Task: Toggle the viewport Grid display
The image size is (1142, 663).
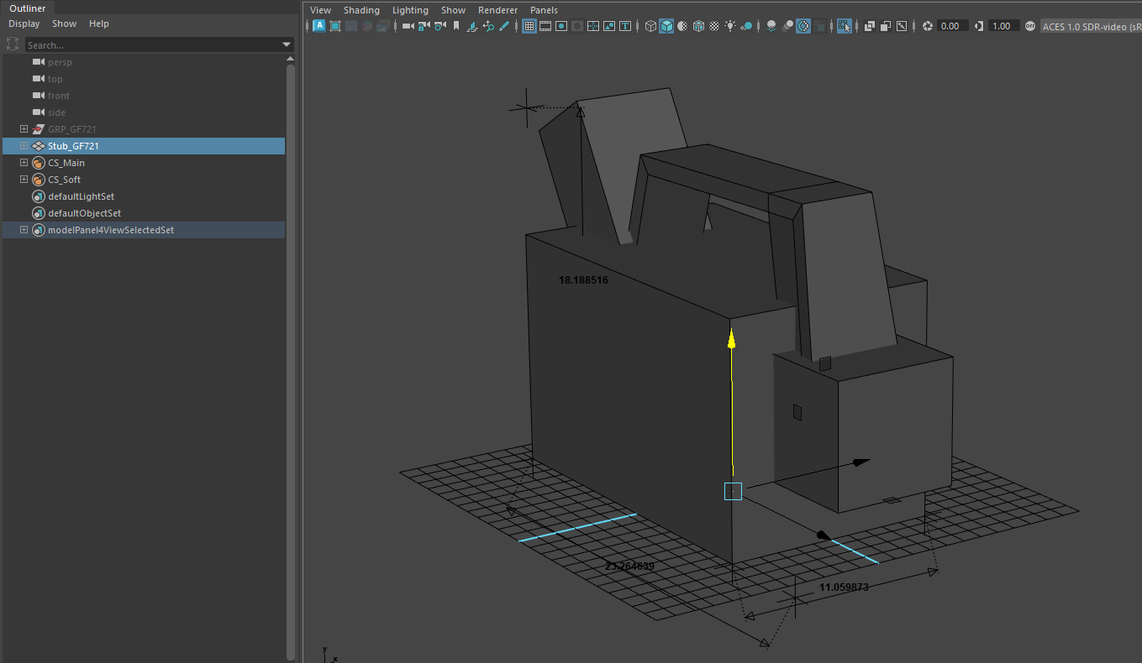Action: 529,26
